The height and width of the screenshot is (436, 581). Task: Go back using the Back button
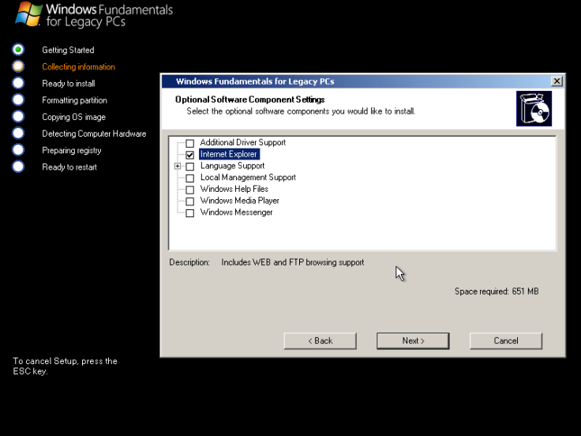click(x=320, y=340)
